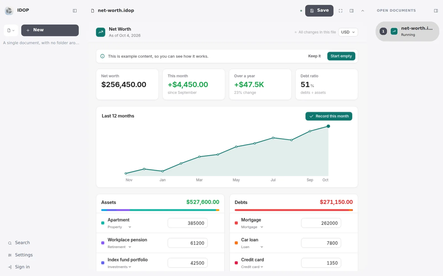443x276 pixels.
Task: Click the red Mortgage color swatch
Action: click(236, 223)
